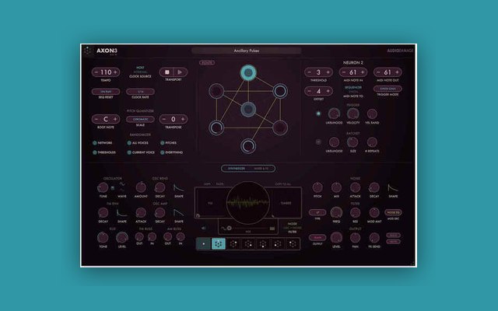Select the upper-right neuron node
Screen dimensions: 498x311
(280, 91)
